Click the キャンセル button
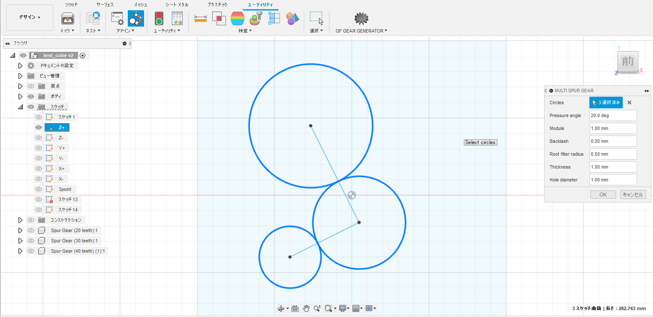 tap(632, 194)
